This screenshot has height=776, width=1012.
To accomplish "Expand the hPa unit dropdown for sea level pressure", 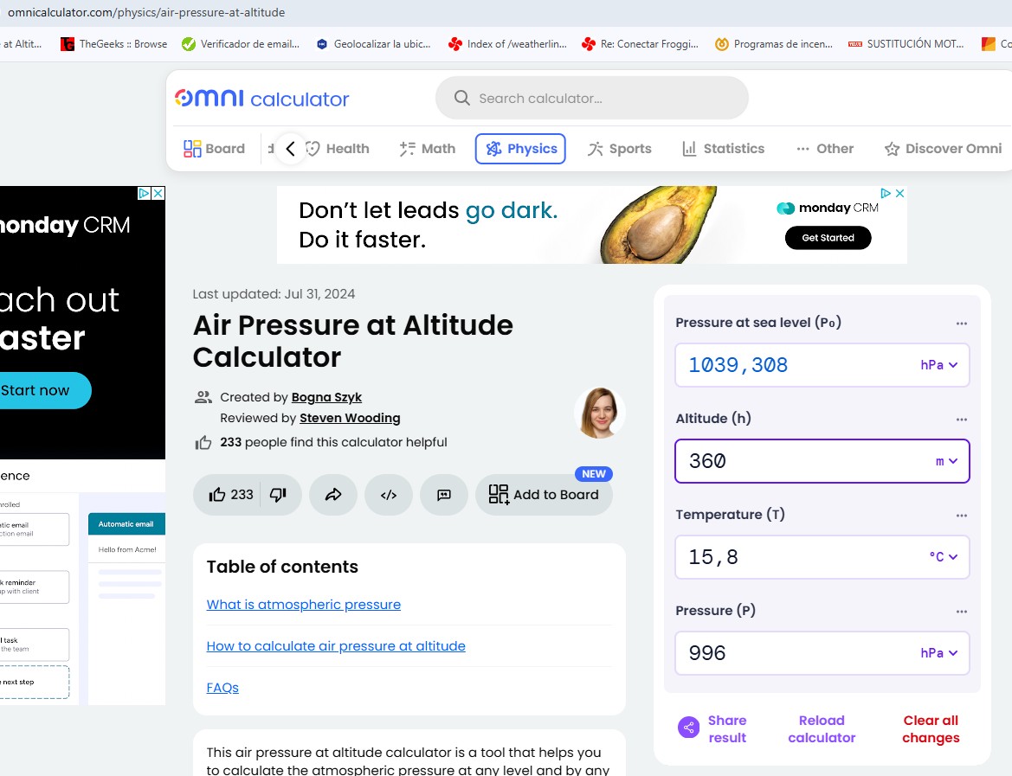I will [x=938, y=365].
